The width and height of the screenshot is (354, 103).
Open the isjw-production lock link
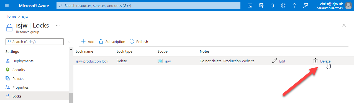[92, 61]
